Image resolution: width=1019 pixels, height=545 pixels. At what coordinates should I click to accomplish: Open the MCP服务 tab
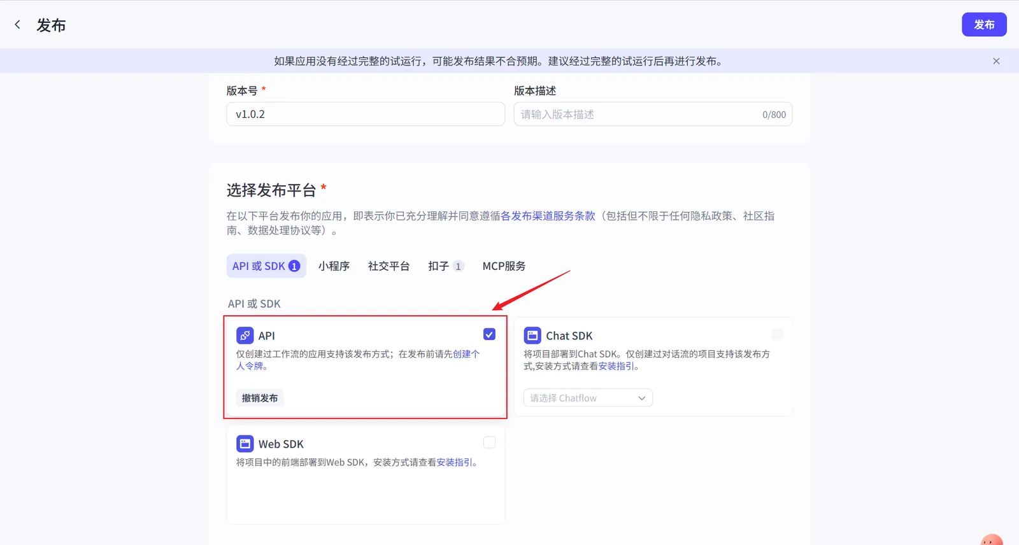point(504,266)
